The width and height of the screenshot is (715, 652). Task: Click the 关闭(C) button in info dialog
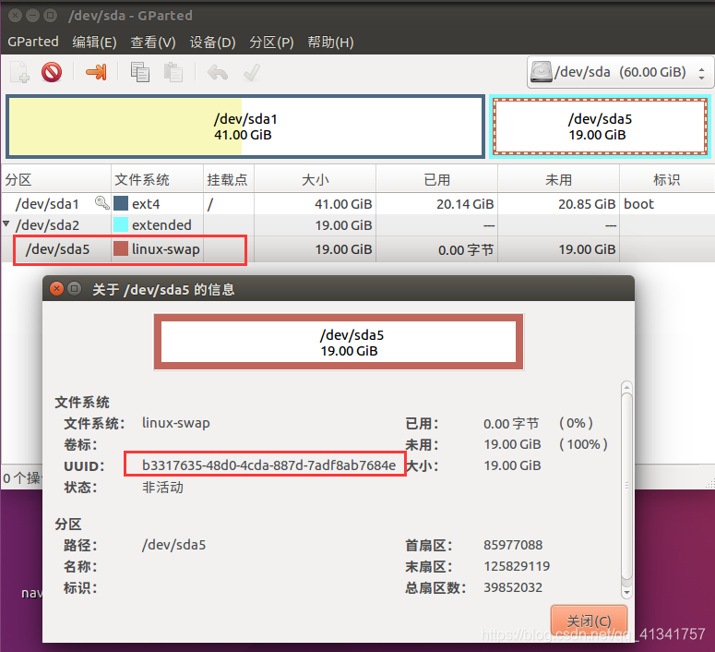pyautogui.click(x=589, y=621)
